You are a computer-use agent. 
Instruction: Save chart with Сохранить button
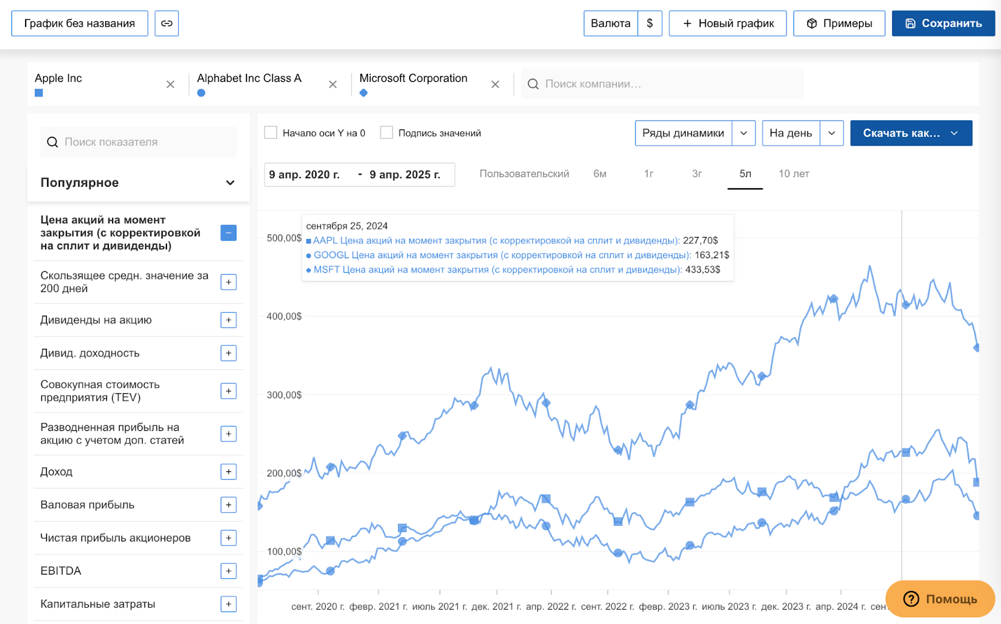click(943, 23)
